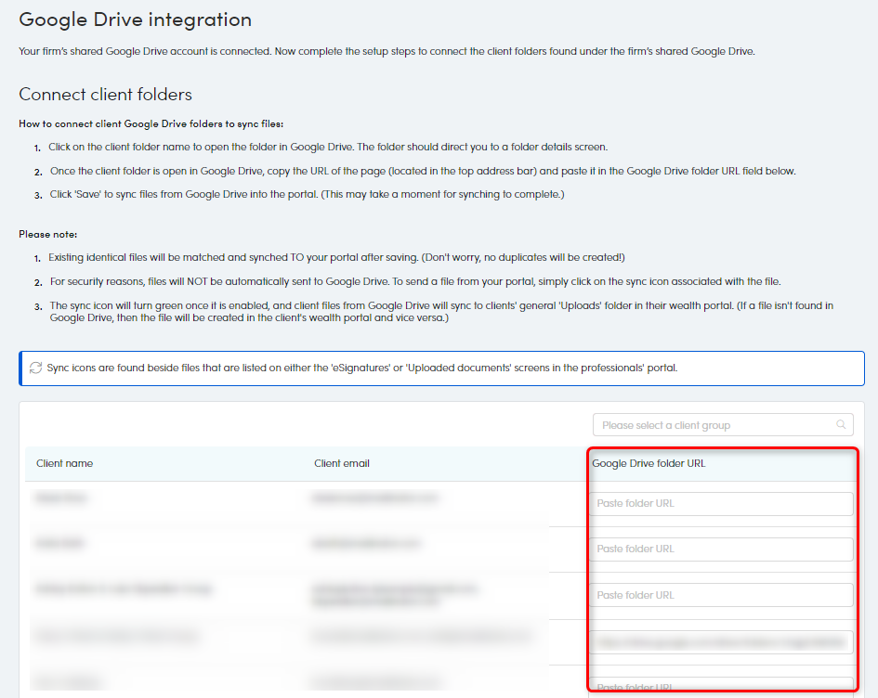Click the 'Client name' column header

(x=65, y=463)
